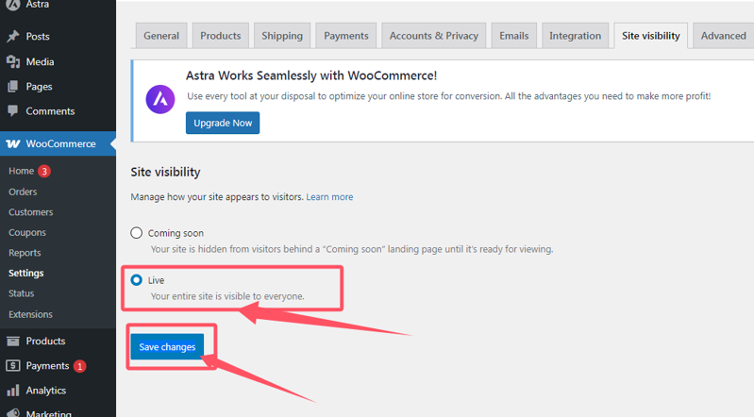Click the Payments dollar icon

pyautogui.click(x=12, y=366)
